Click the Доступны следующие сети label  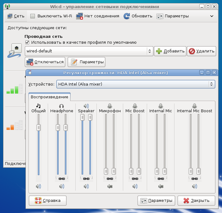[x=37, y=28]
